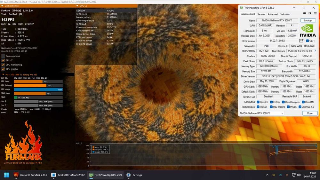This screenshot has width=320, height=180.
Task: Click the BIOS Version field
Action: 277,41
